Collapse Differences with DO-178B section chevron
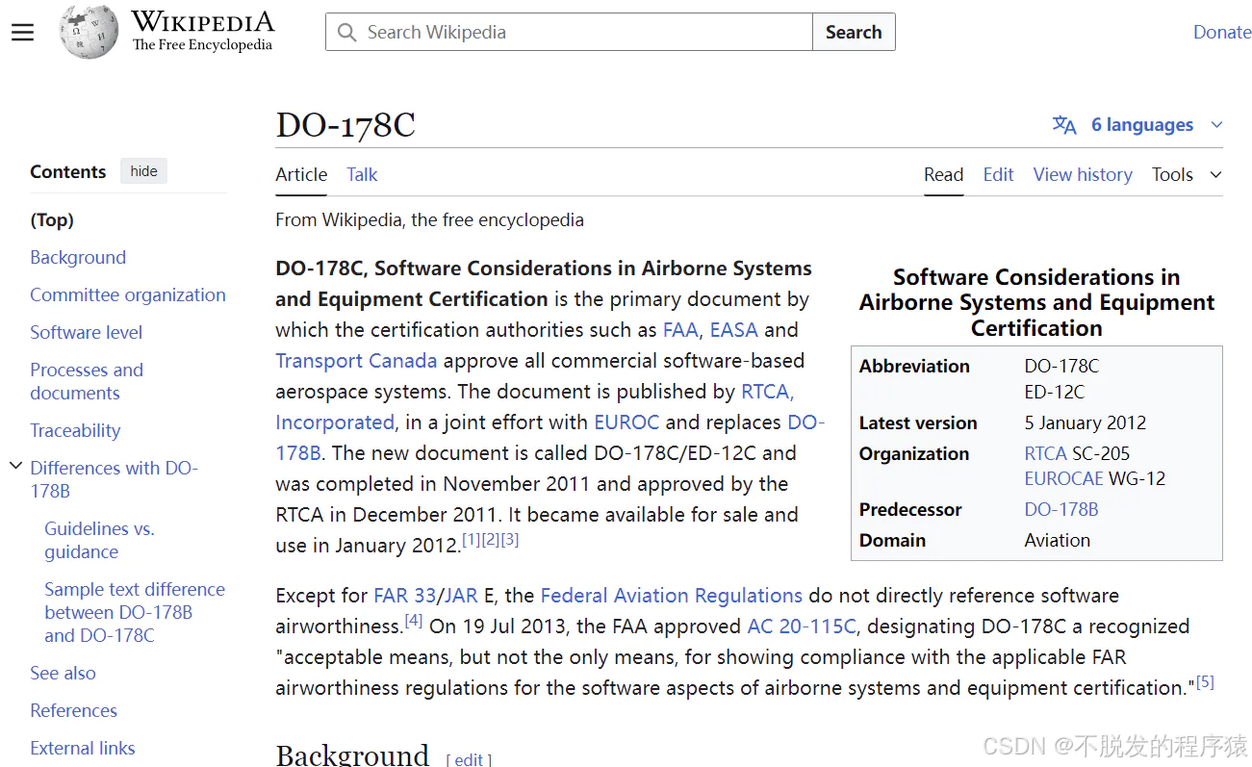 coord(15,467)
